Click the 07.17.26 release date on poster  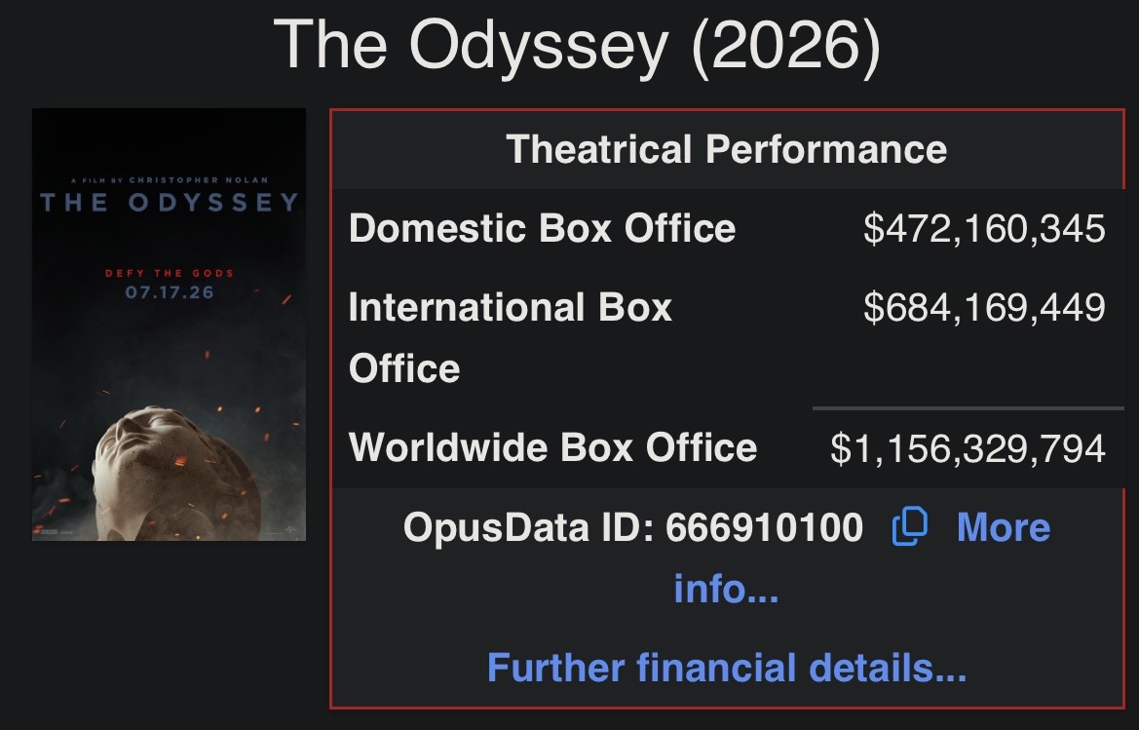click(x=170, y=292)
